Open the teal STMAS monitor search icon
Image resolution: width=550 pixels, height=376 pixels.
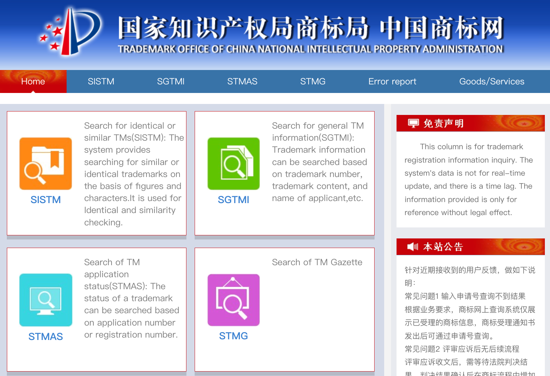pyautogui.click(x=46, y=300)
